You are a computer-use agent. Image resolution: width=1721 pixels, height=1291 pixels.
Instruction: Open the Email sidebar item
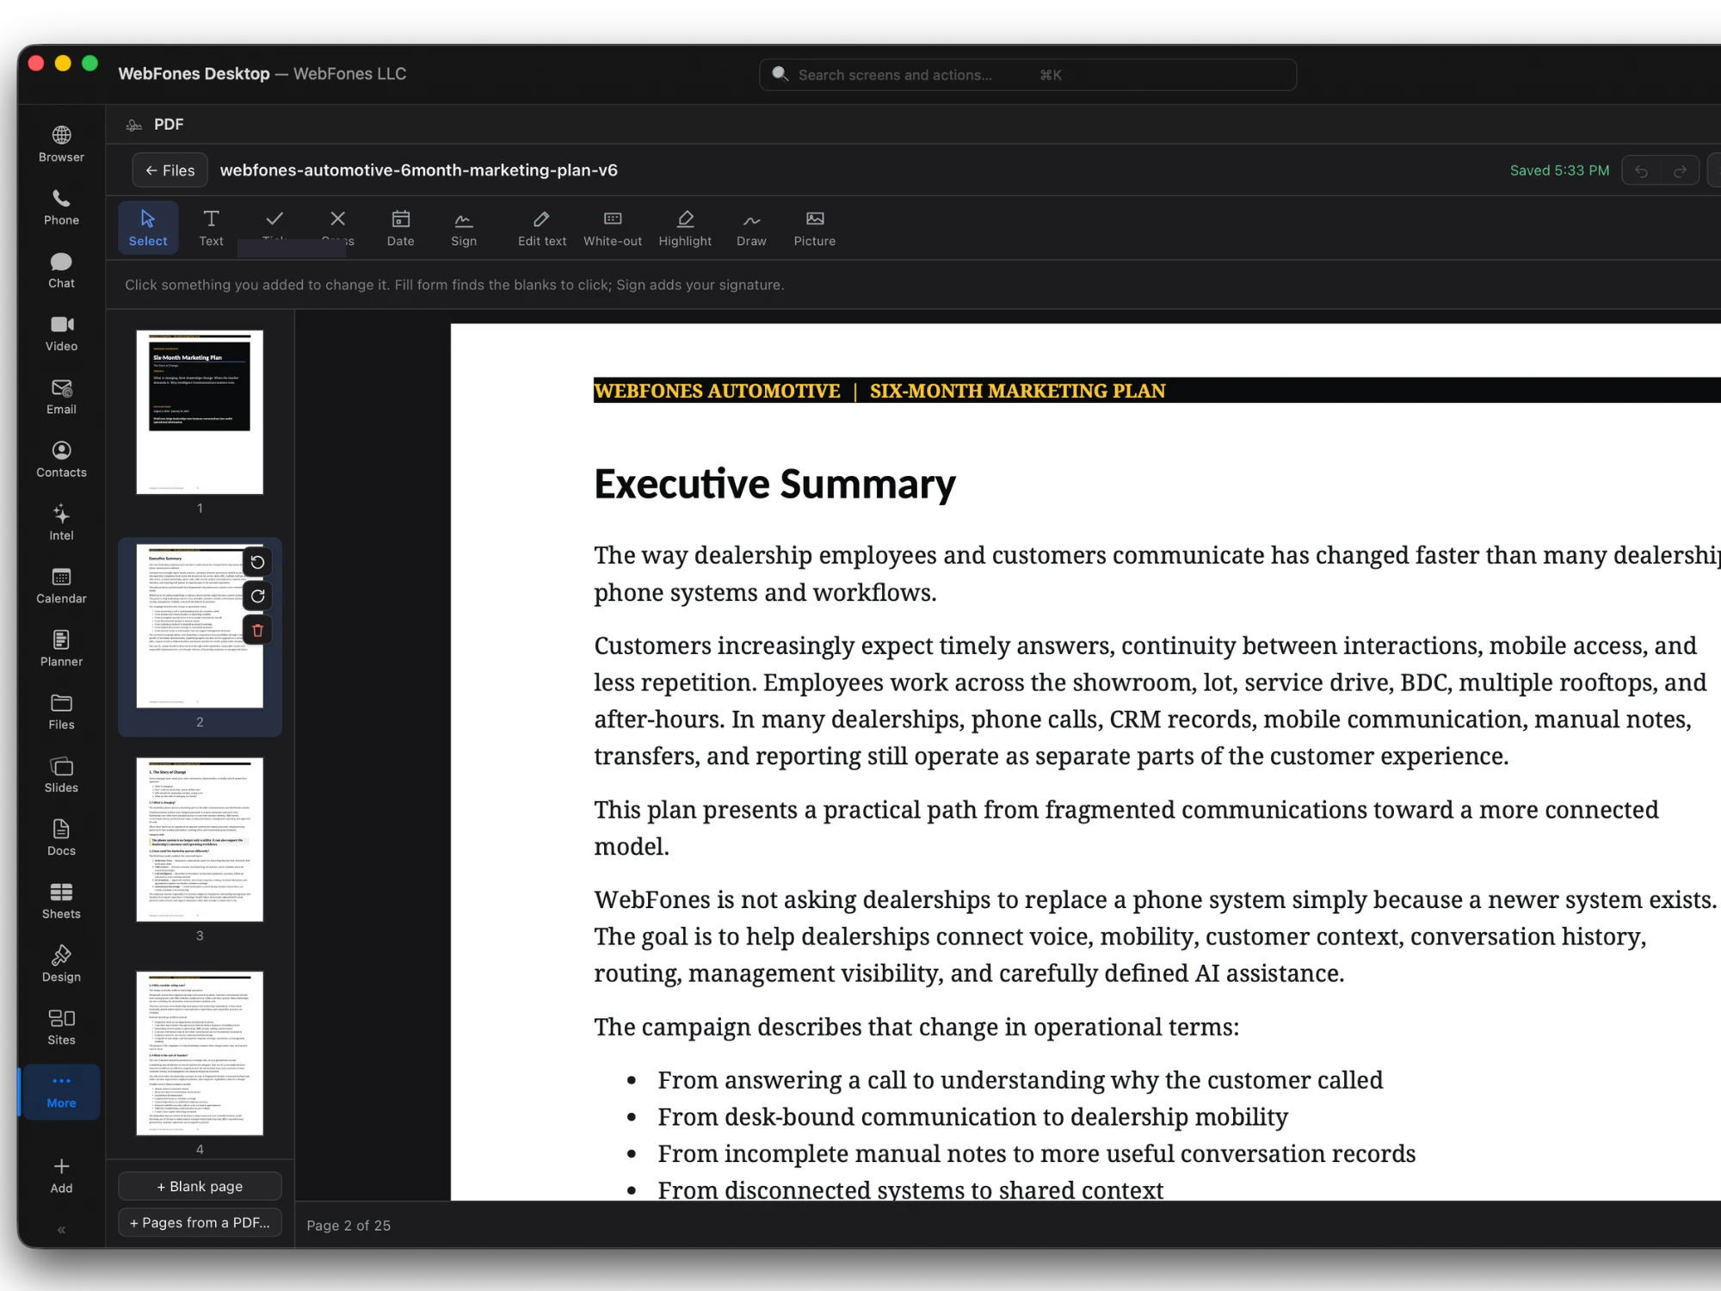(61, 397)
